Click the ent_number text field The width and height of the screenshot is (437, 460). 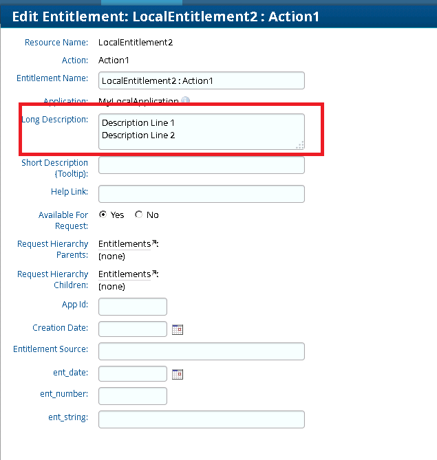click(133, 396)
